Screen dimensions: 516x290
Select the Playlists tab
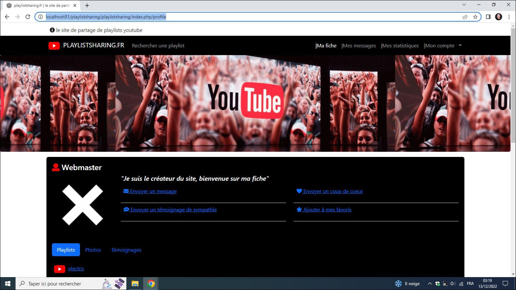66,250
